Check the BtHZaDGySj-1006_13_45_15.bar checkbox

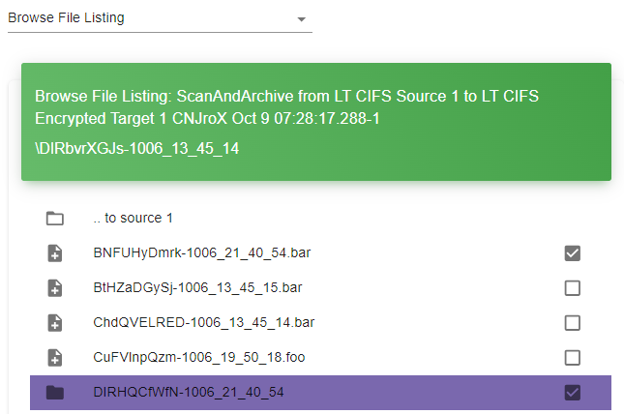point(573,288)
